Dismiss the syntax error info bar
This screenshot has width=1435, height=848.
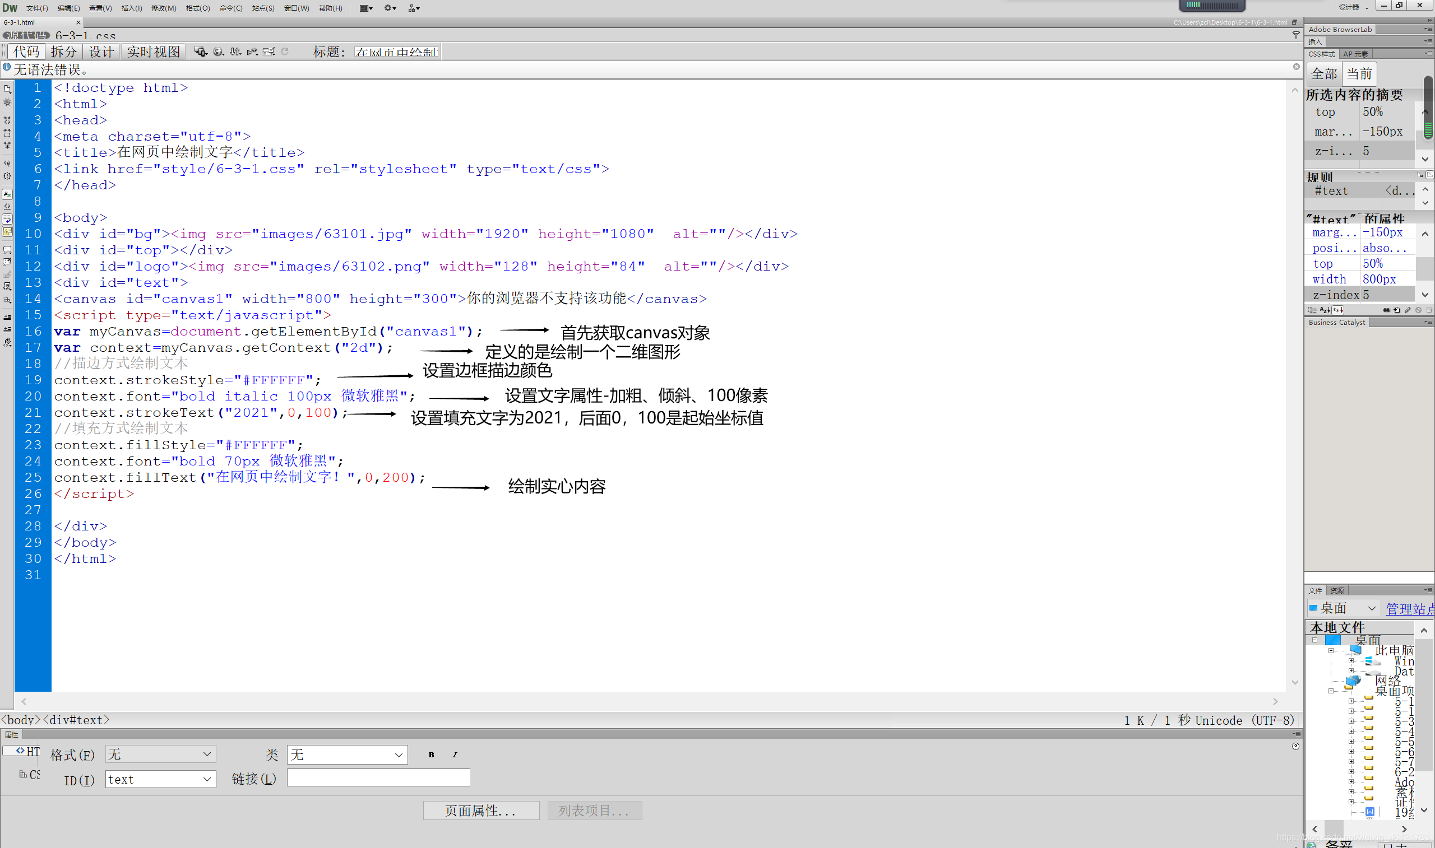pos(1296,67)
